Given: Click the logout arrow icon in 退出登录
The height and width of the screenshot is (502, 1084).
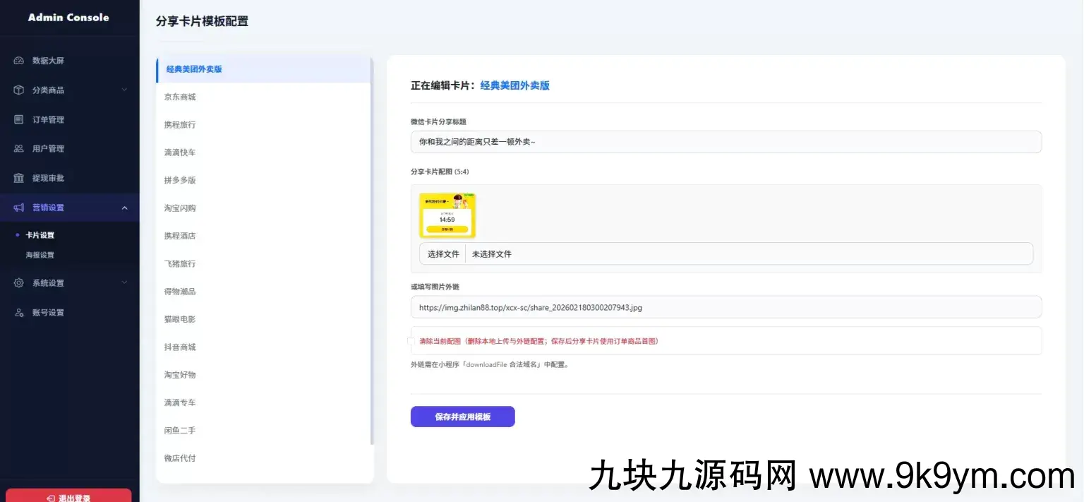Looking at the screenshot, I should [x=51, y=498].
